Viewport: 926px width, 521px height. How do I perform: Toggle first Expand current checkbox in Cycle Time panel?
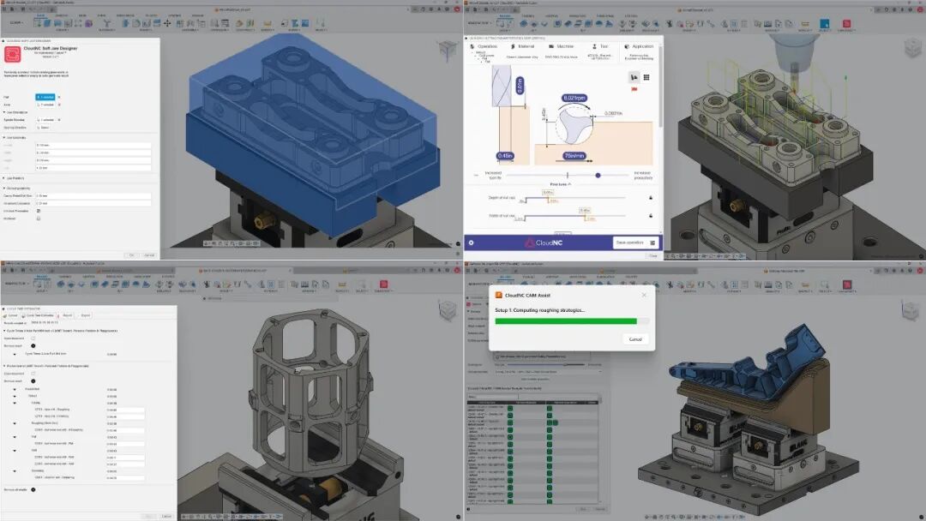[x=33, y=338]
